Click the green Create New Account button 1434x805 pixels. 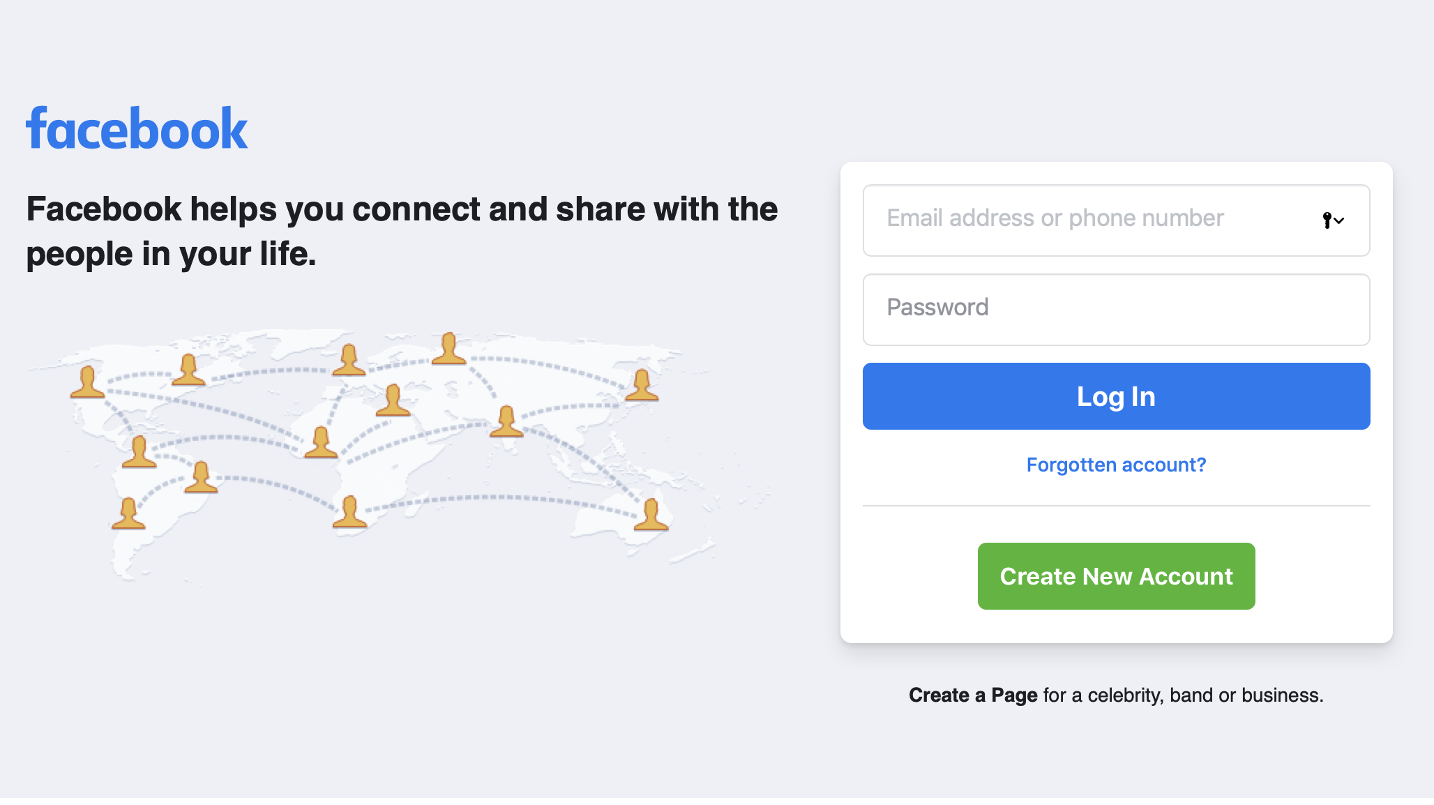coord(1116,576)
